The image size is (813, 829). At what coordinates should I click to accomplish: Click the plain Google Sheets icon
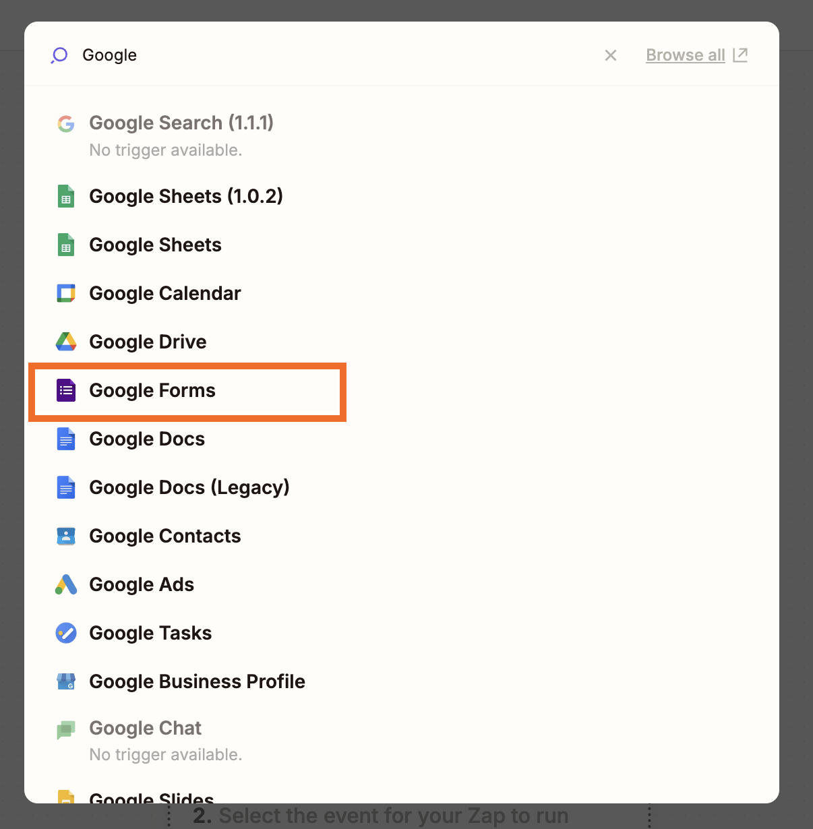[66, 245]
